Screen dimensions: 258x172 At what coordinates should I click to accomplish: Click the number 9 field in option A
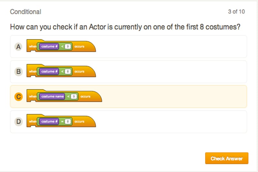(68, 46)
